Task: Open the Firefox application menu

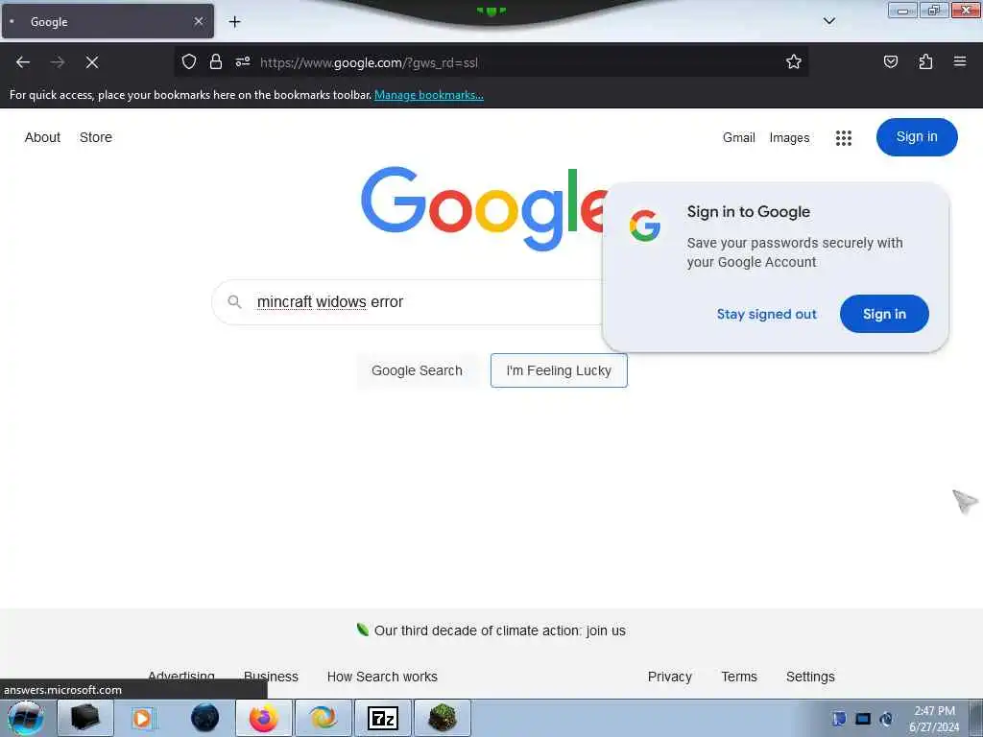Action: [x=960, y=61]
